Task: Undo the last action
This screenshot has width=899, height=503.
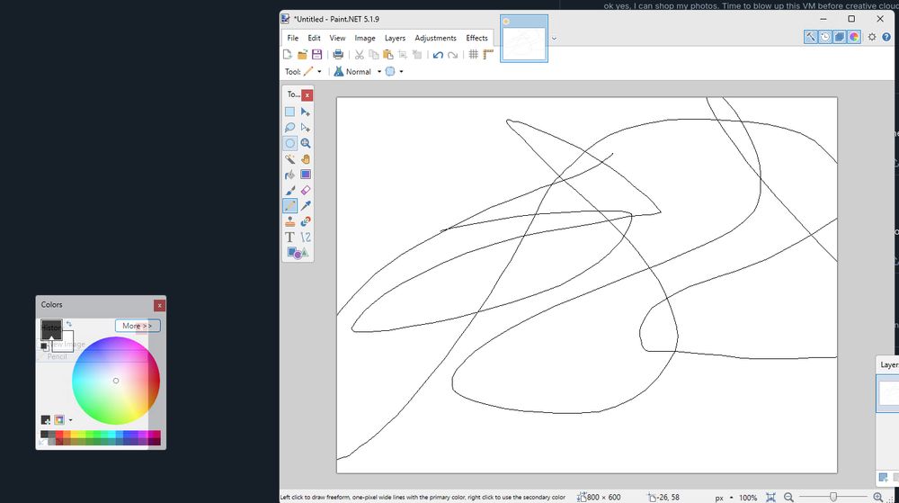Action: point(438,55)
